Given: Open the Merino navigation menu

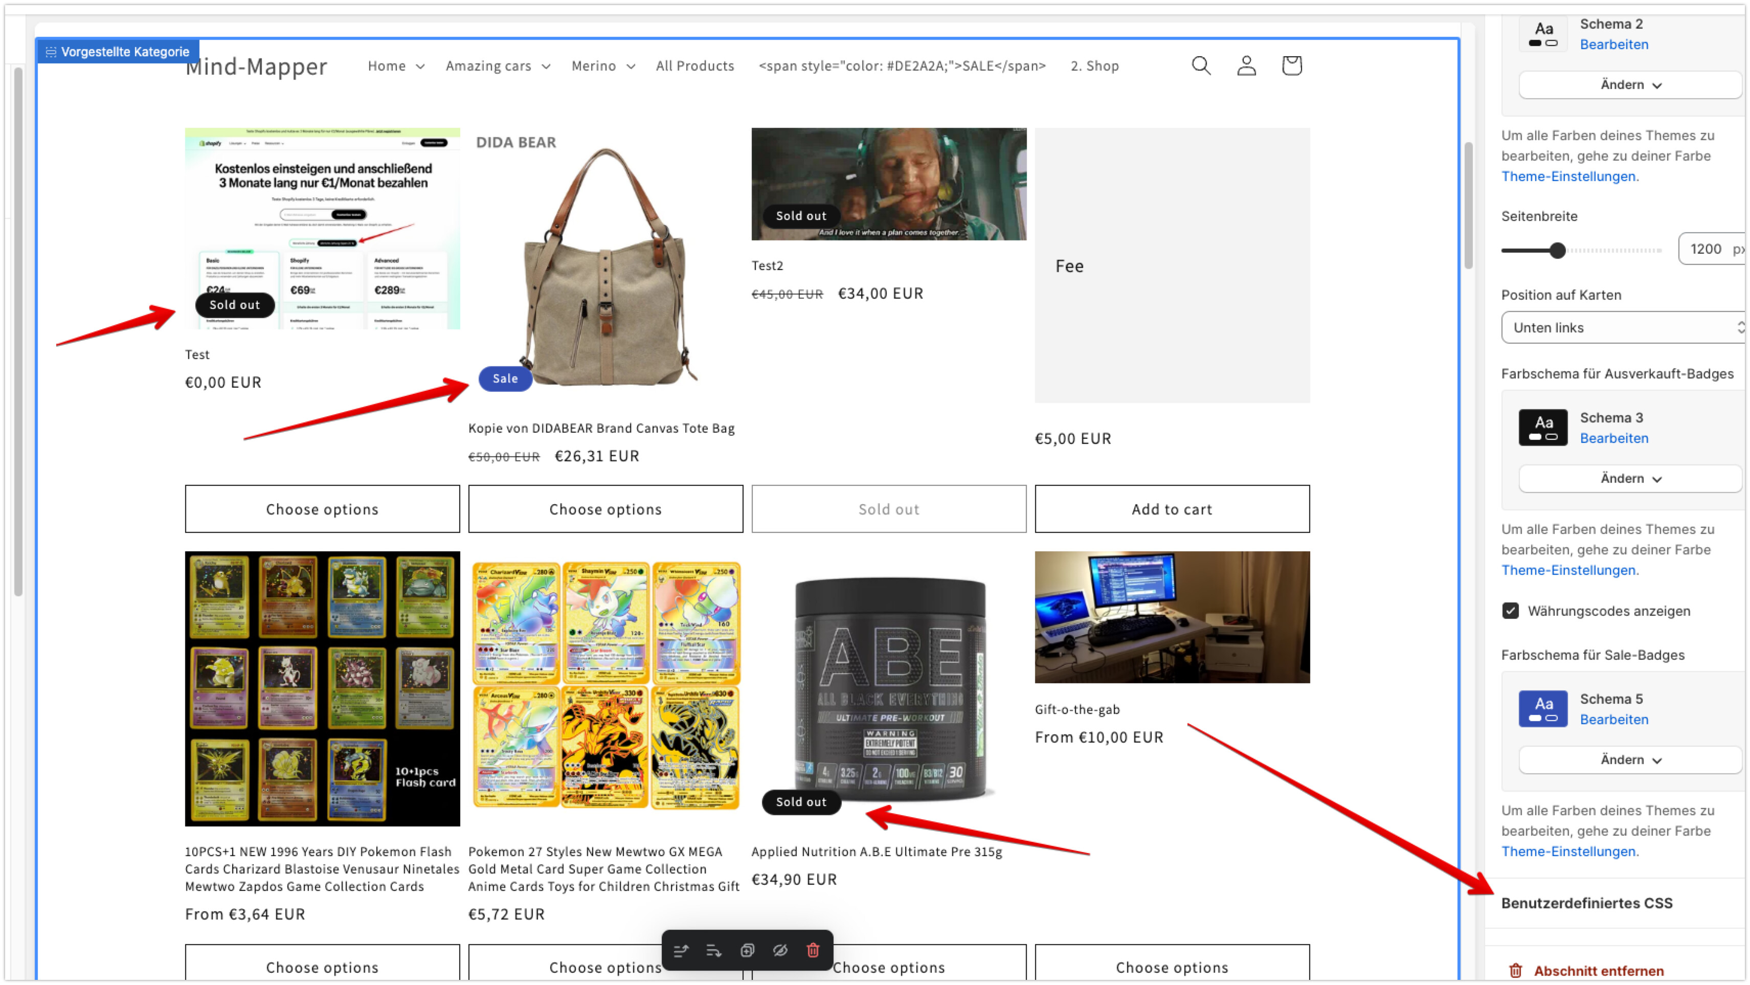Looking at the screenshot, I should (x=602, y=66).
